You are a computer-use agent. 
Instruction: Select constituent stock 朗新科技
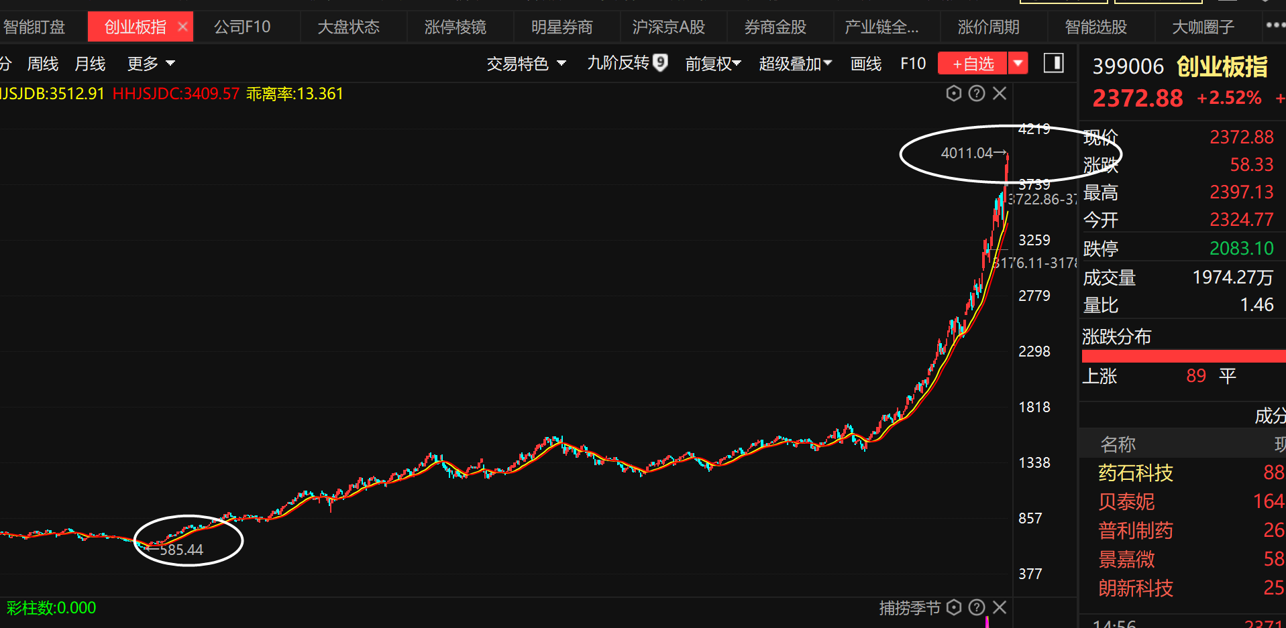(1135, 588)
